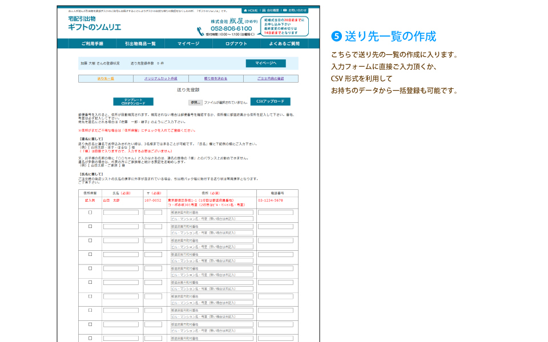Click the first row 氏名 input field
Viewport: 548px width, 342px height.
click(120, 213)
